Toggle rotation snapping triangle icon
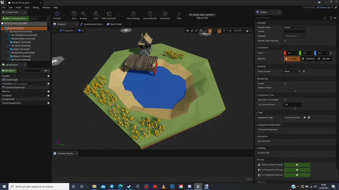This screenshot has height=190, width=339. point(219,31)
